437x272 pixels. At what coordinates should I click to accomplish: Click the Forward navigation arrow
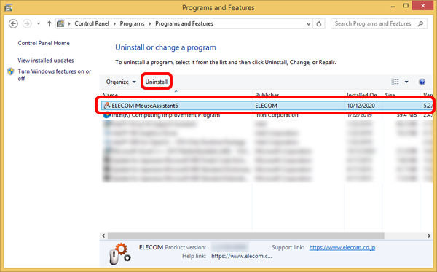tap(27, 24)
